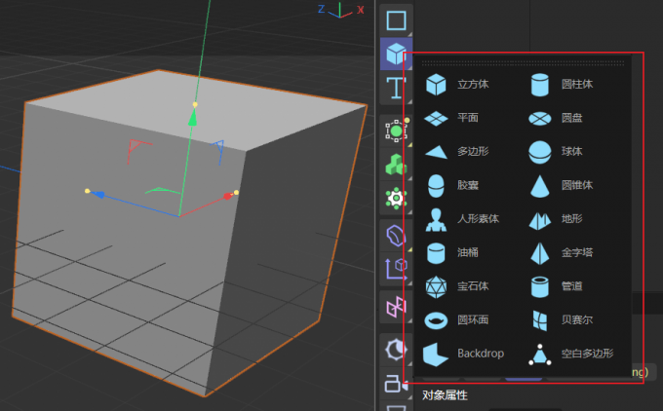Create a 平面 plane object
Viewport: 663px width, 411px height.
(x=451, y=118)
